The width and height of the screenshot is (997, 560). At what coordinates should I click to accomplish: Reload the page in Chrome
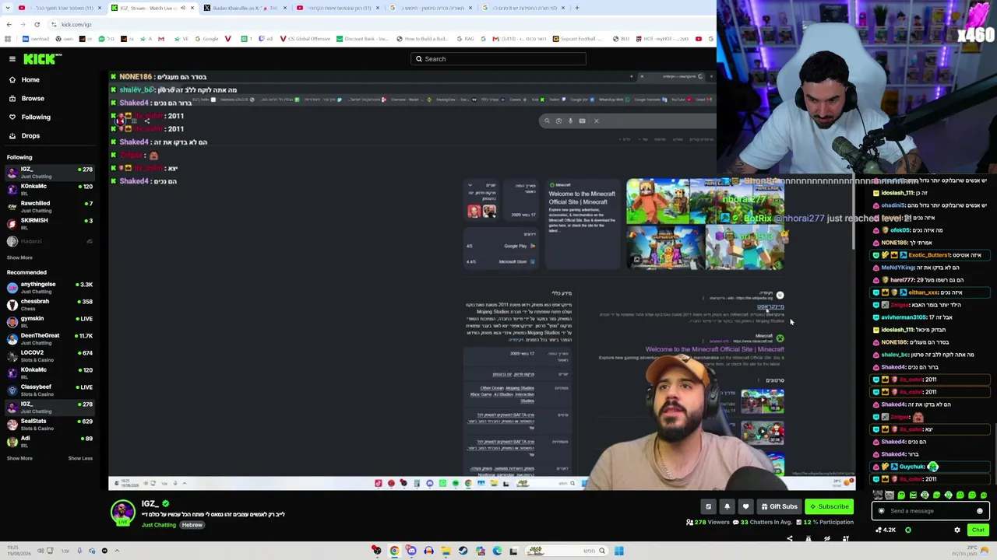point(37,24)
